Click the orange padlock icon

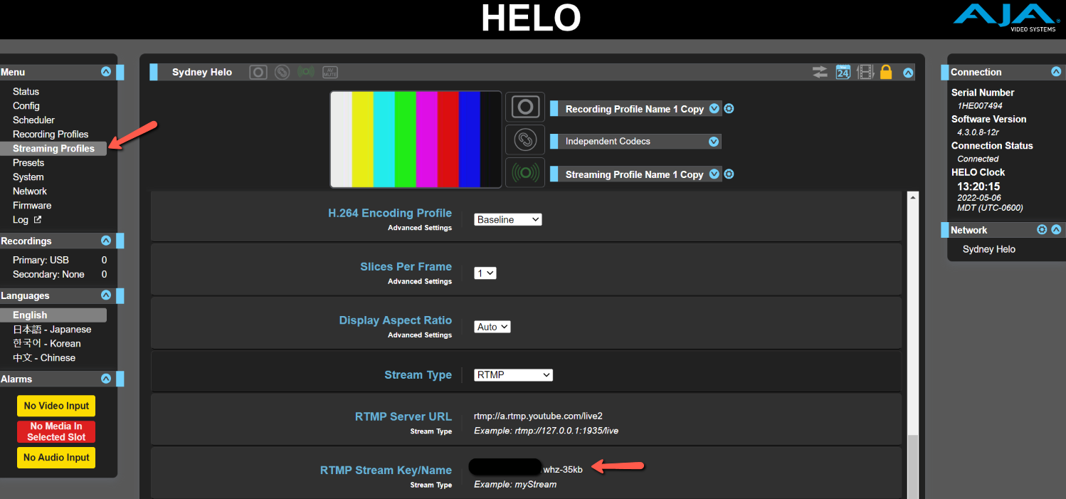(x=886, y=72)
